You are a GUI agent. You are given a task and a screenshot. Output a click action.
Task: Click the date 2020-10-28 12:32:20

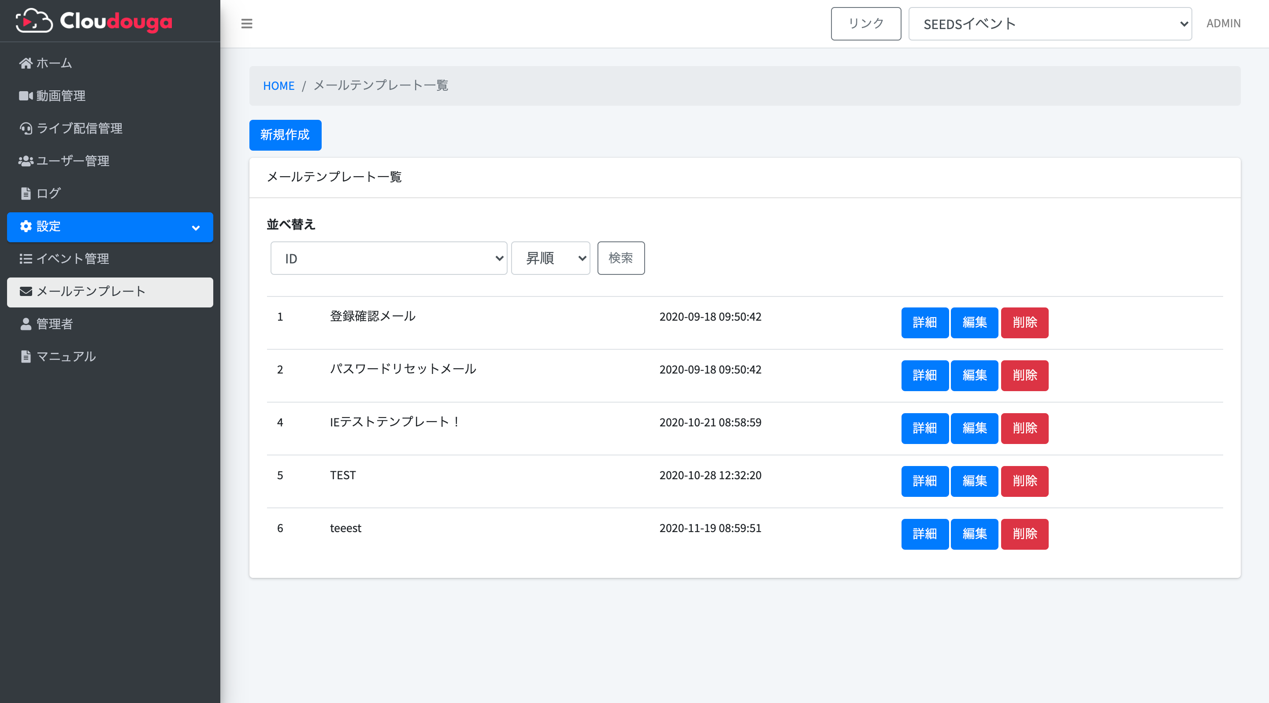point(710,475)
